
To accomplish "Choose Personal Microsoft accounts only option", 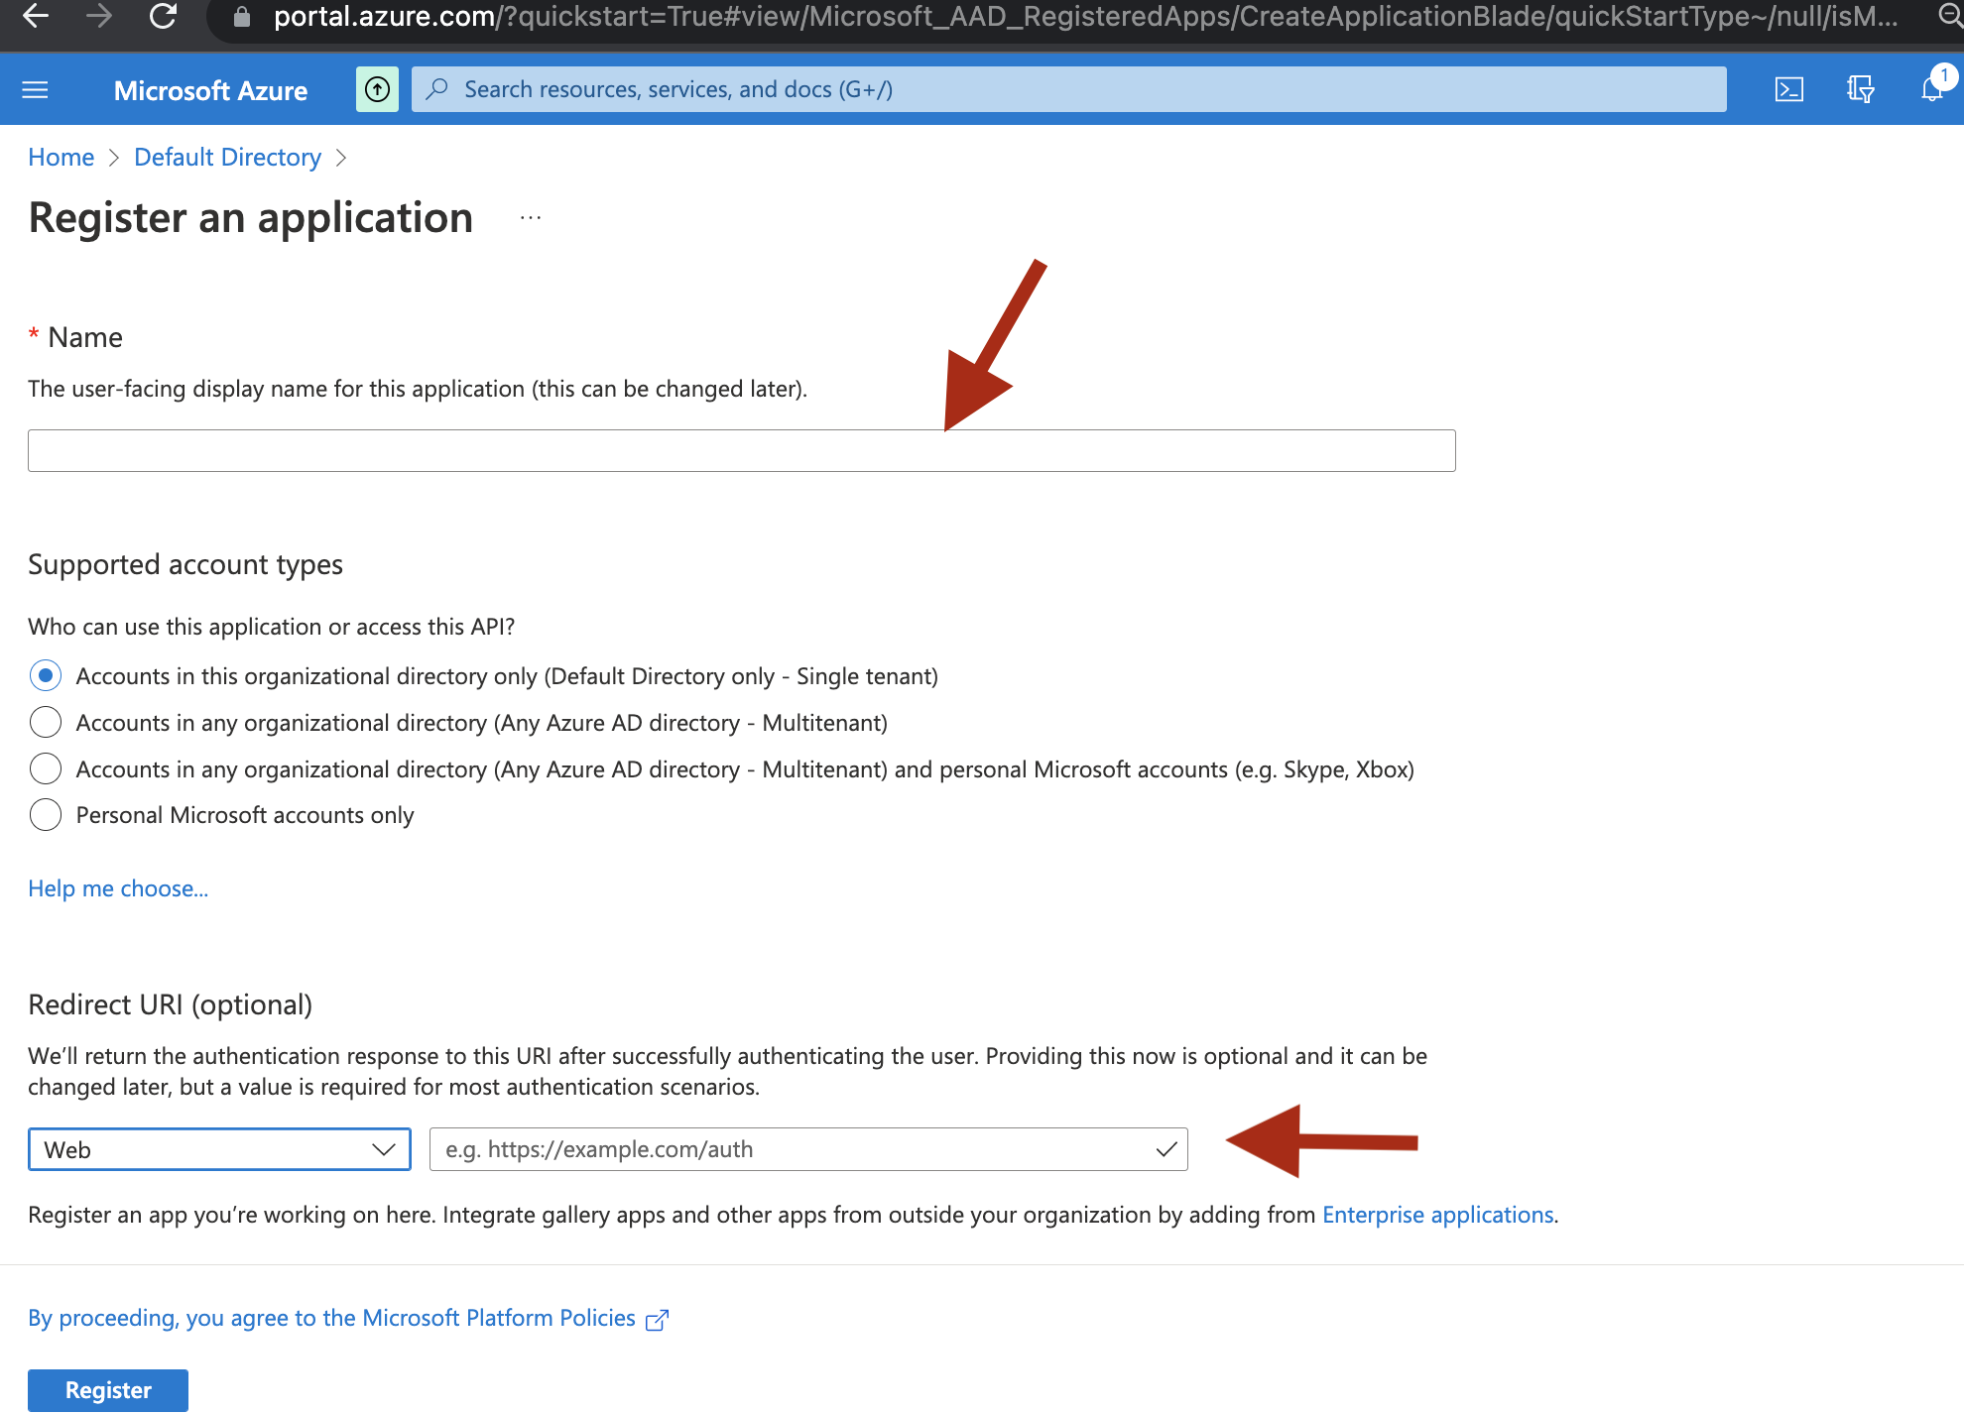I will pos(46,815).
